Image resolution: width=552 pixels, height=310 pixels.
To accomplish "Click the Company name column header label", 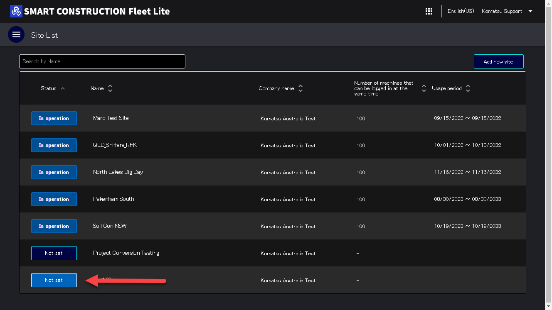I will [x=276, y=88].
